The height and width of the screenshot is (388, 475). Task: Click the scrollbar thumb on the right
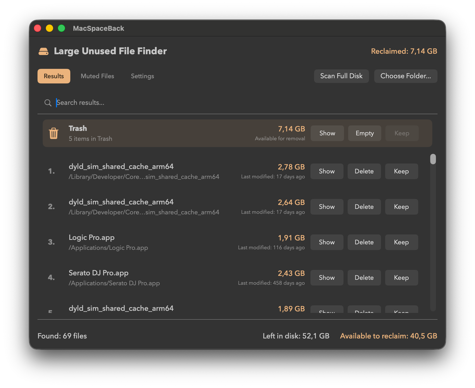433,159
